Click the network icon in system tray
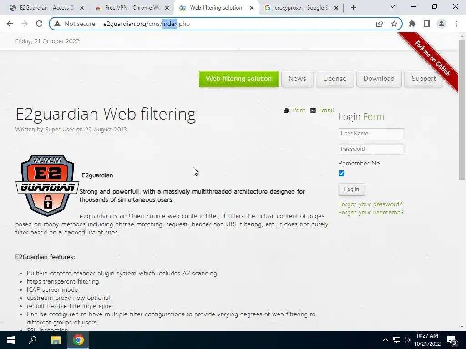Viewport: 466px width, 349px height. click(x=396, y=340)
